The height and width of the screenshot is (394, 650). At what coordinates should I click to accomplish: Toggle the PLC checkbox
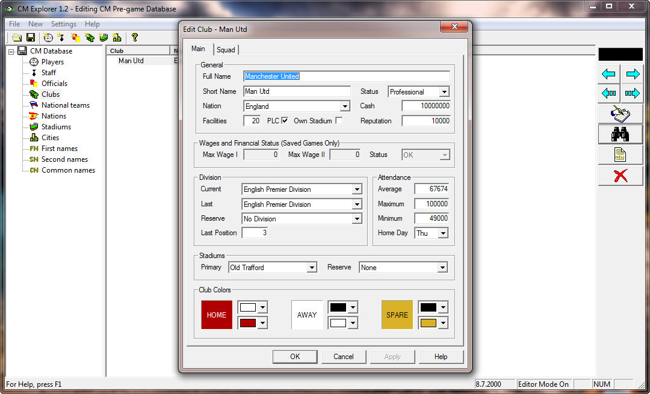tap(285, 120)
